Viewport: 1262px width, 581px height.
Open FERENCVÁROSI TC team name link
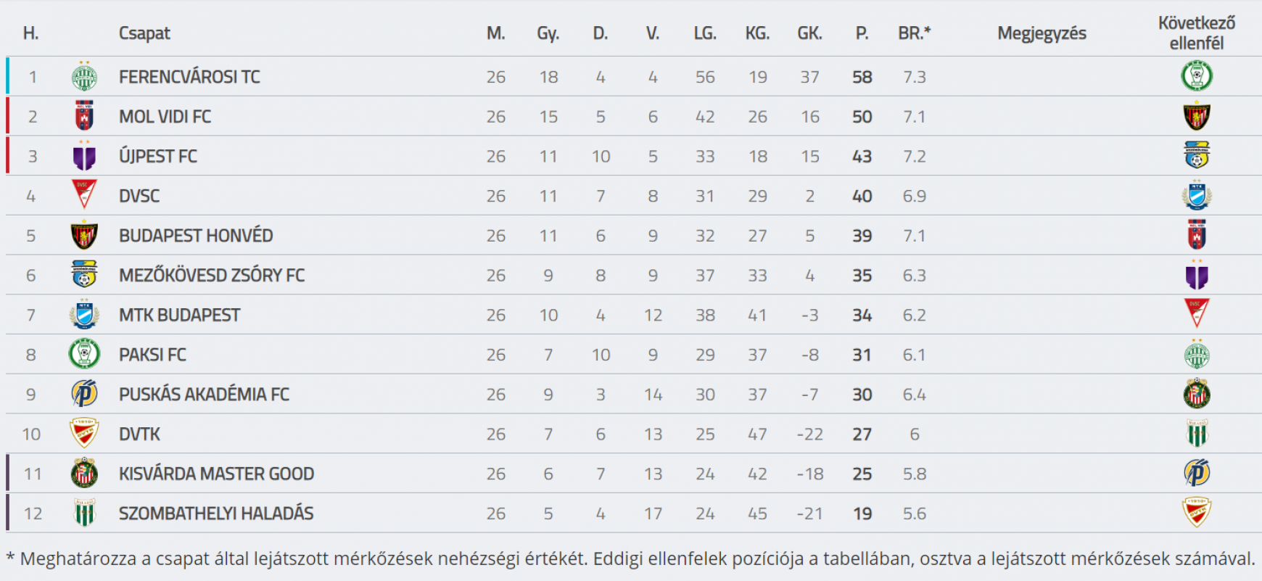point(189,77)
